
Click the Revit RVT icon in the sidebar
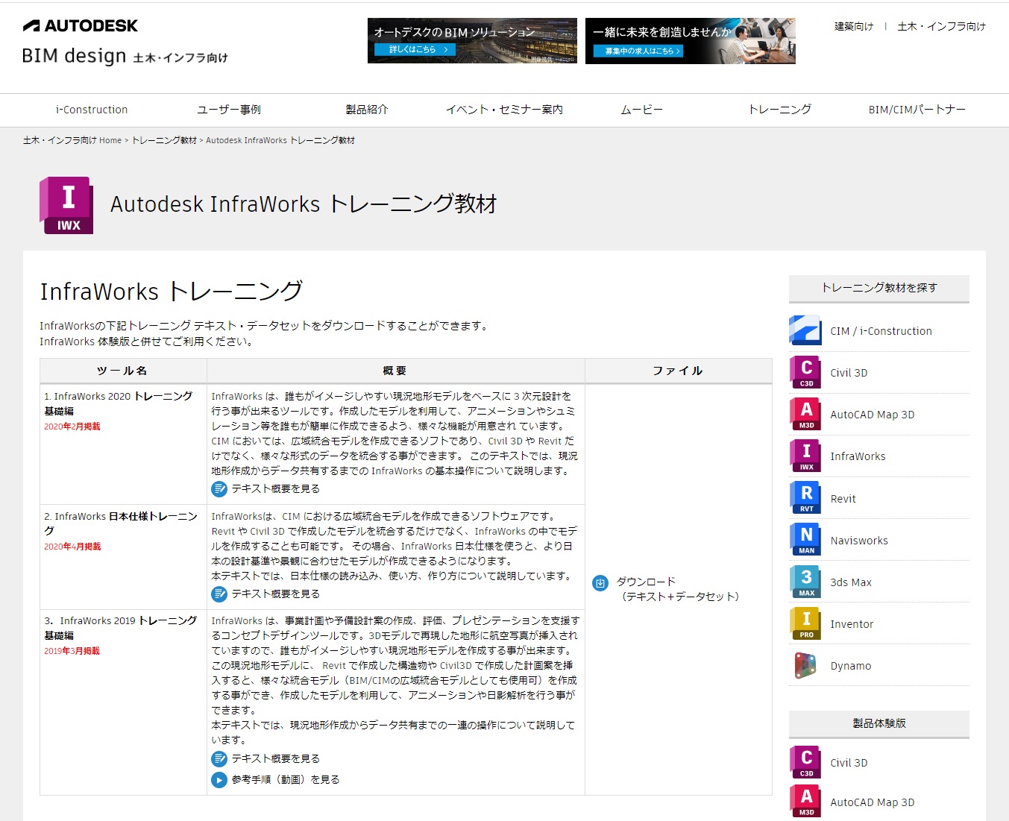[x=805, y=498]
